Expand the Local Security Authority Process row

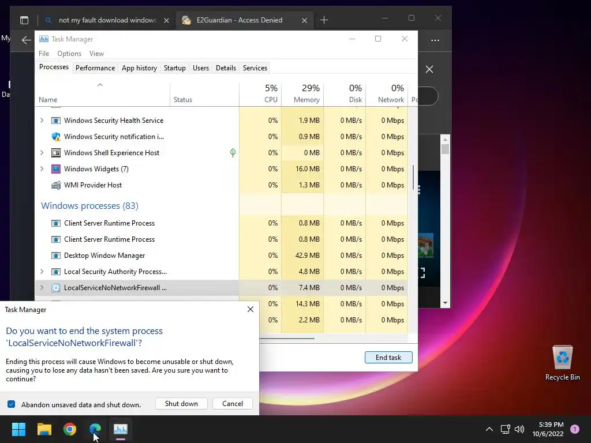pyautogui.click(x=42, y=272)
